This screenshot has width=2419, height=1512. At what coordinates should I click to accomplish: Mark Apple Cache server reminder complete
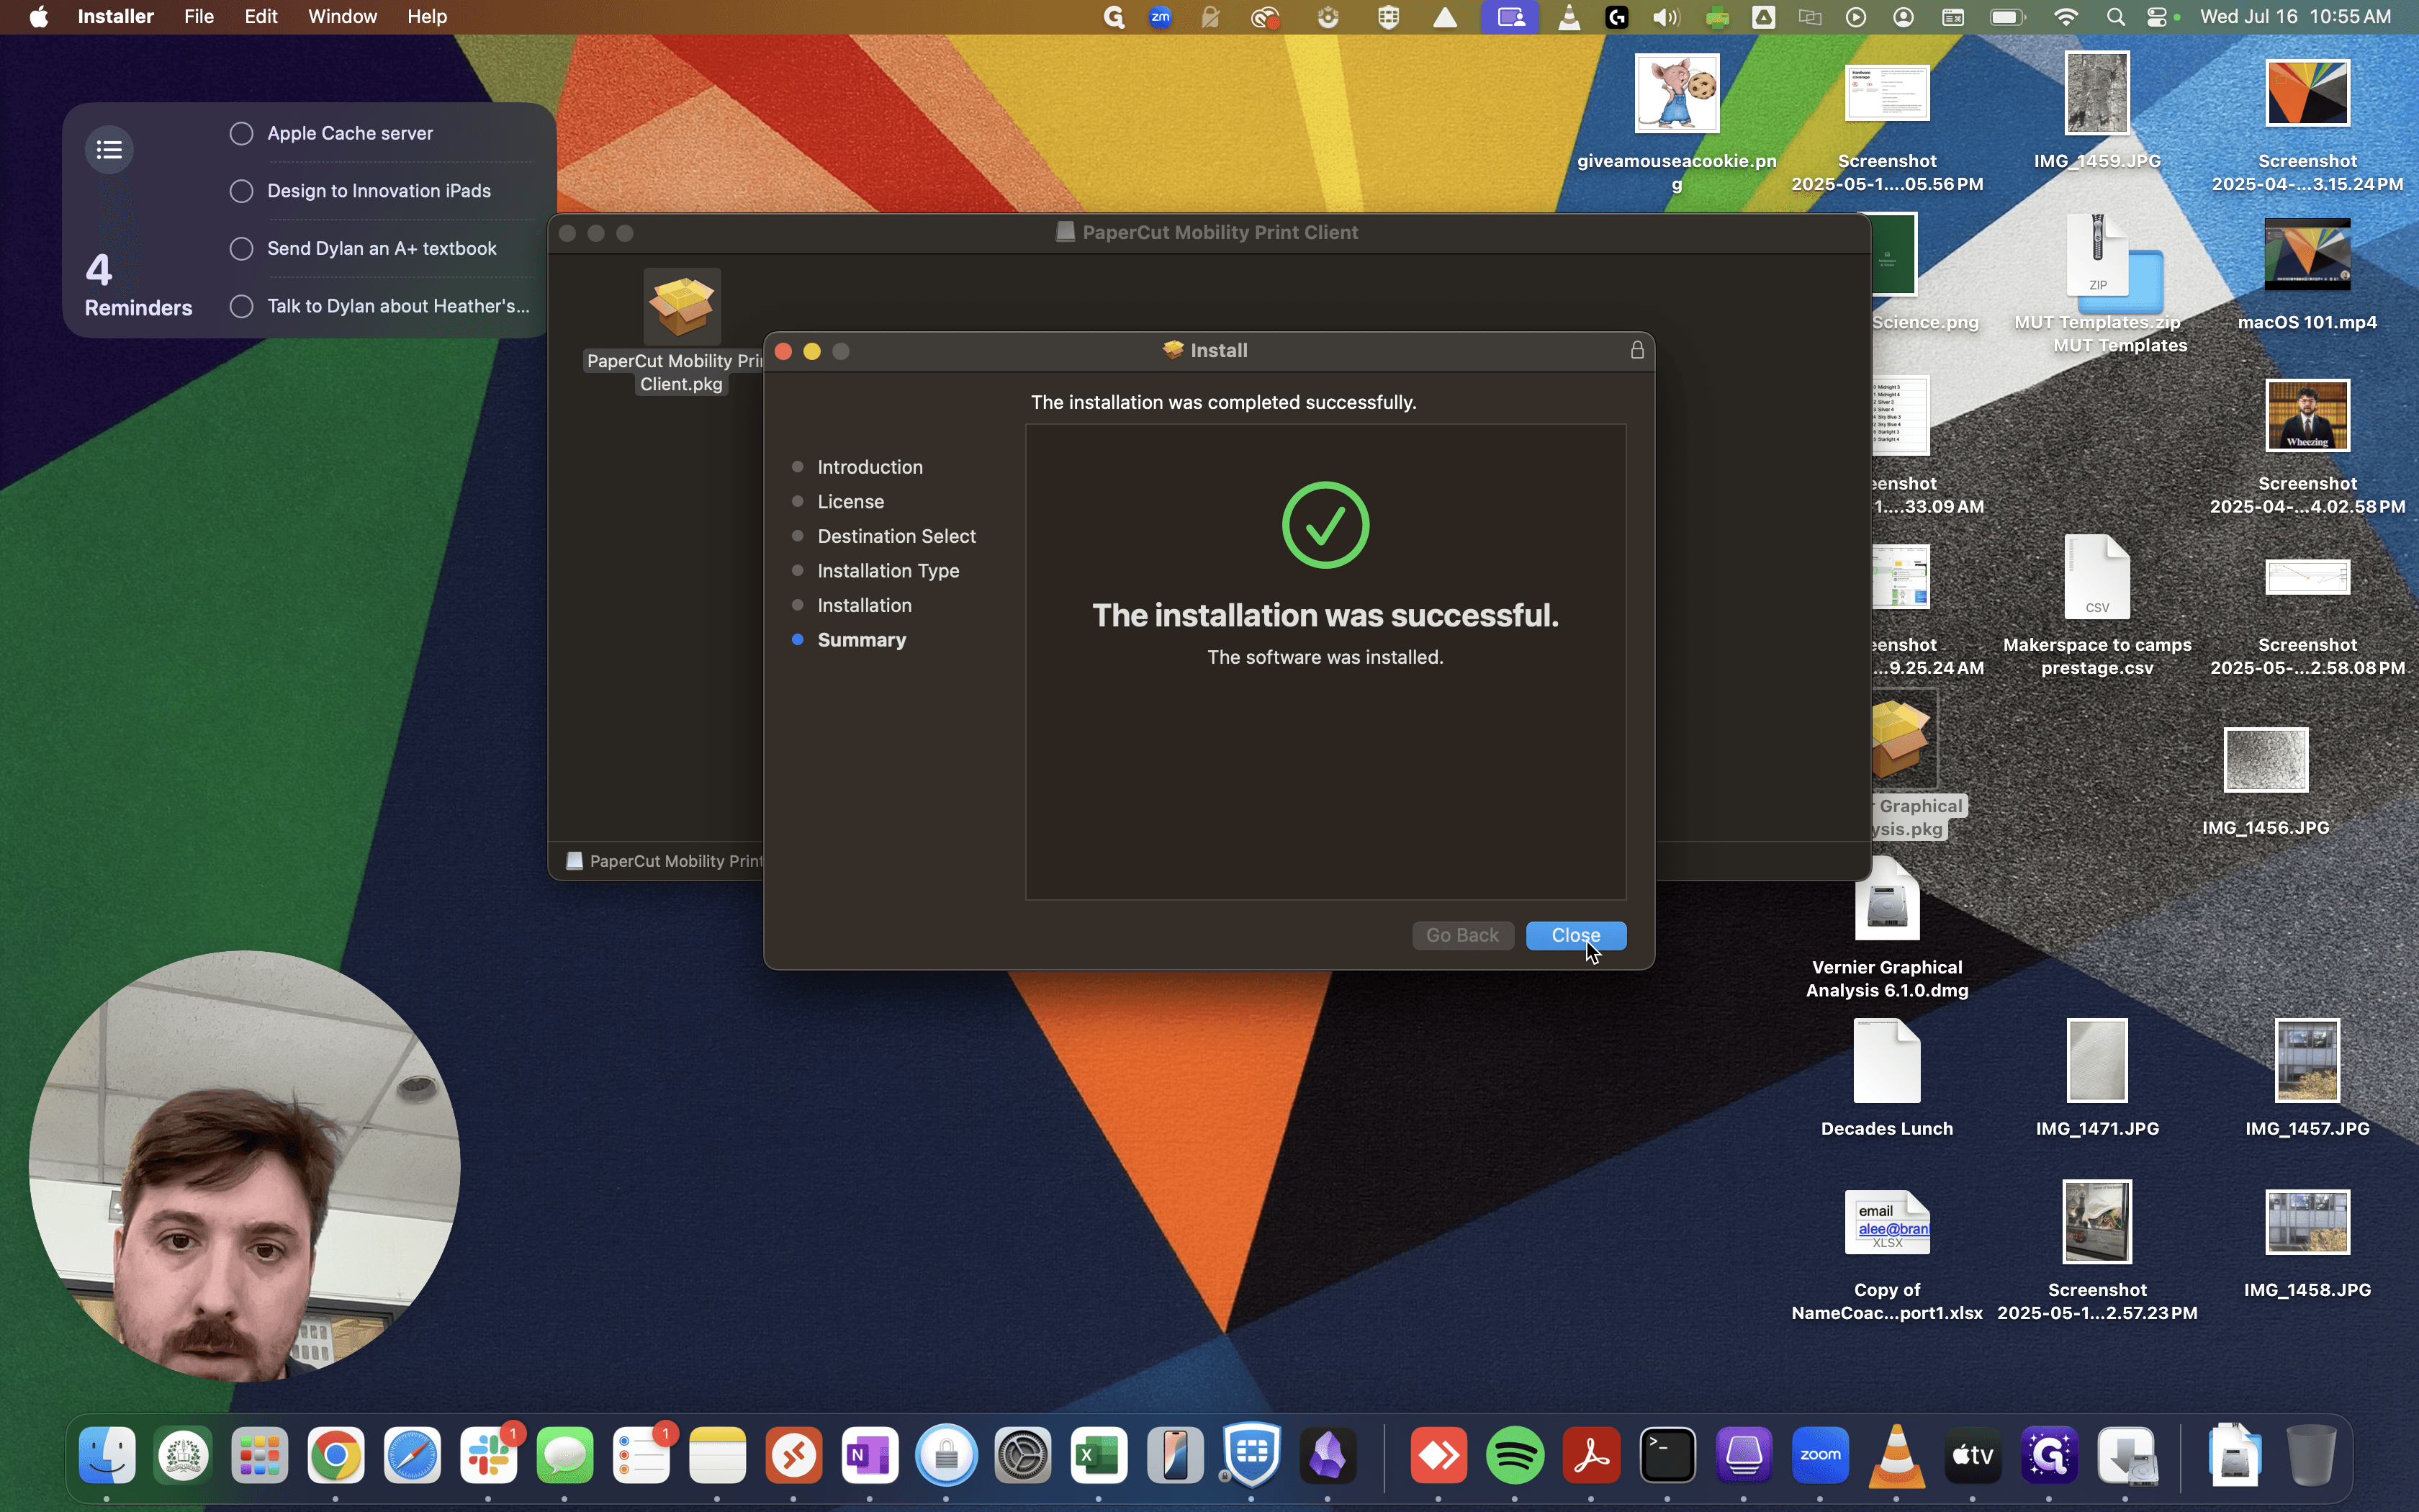[241, 133]
